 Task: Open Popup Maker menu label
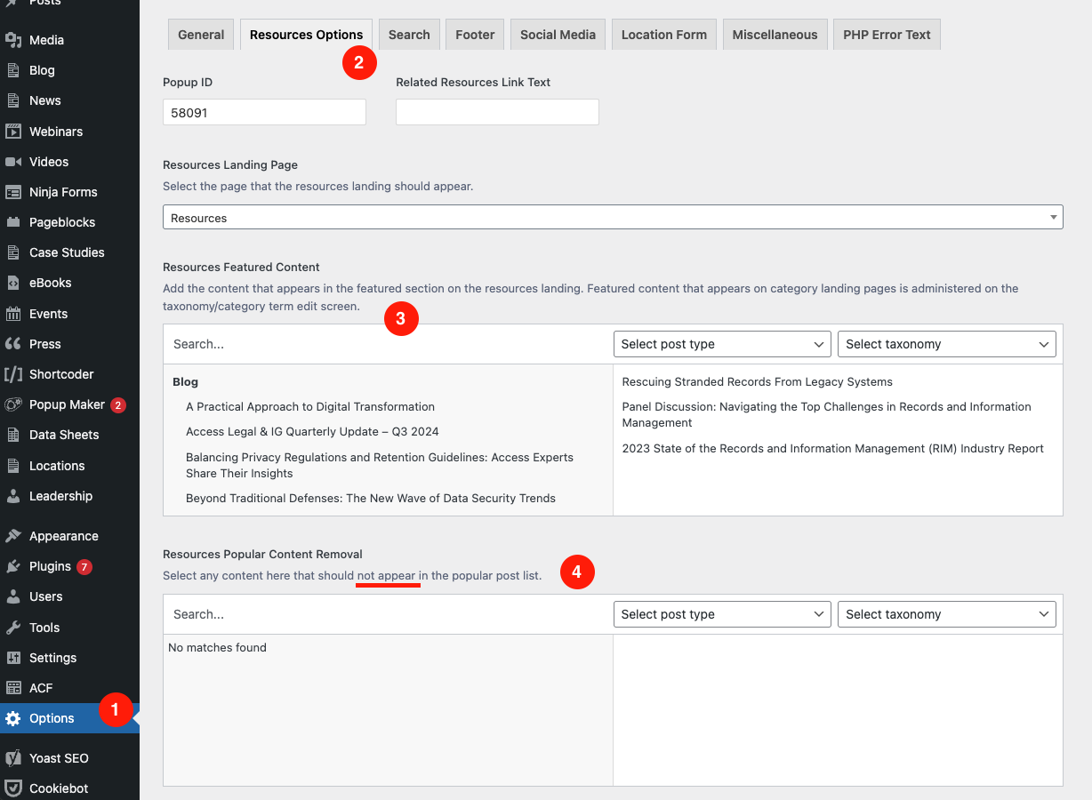pyautogui.click(x=67, y=404)
